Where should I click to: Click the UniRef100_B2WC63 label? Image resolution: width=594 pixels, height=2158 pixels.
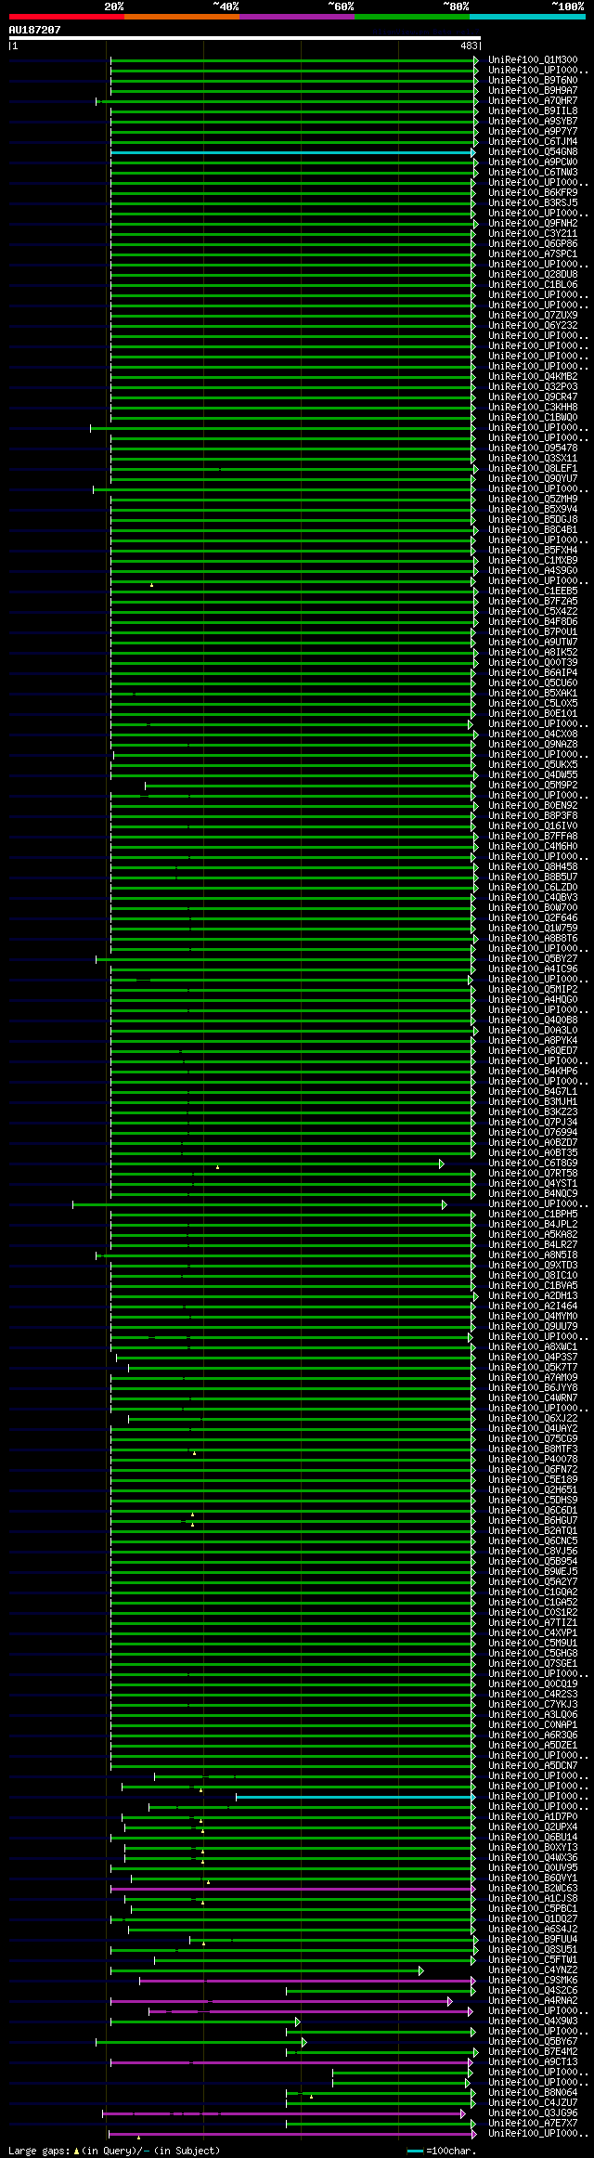533,1889
